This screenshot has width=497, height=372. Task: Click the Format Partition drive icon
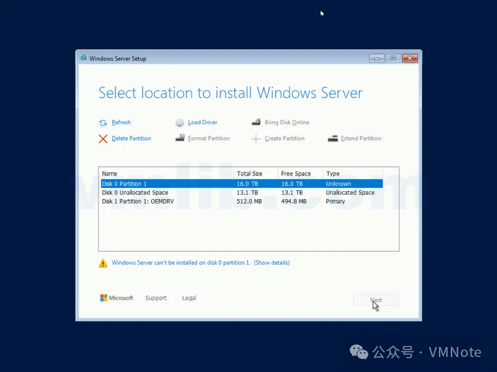point(180,139)
